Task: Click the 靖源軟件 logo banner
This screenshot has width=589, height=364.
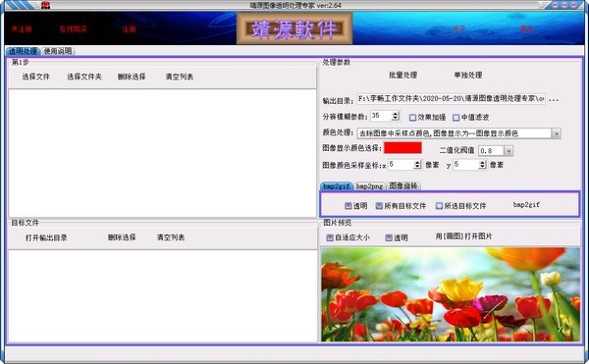Action: (x=294, y=28)
